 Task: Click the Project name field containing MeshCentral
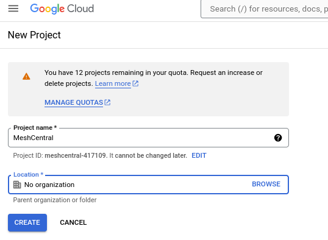[x=148, y=138]
